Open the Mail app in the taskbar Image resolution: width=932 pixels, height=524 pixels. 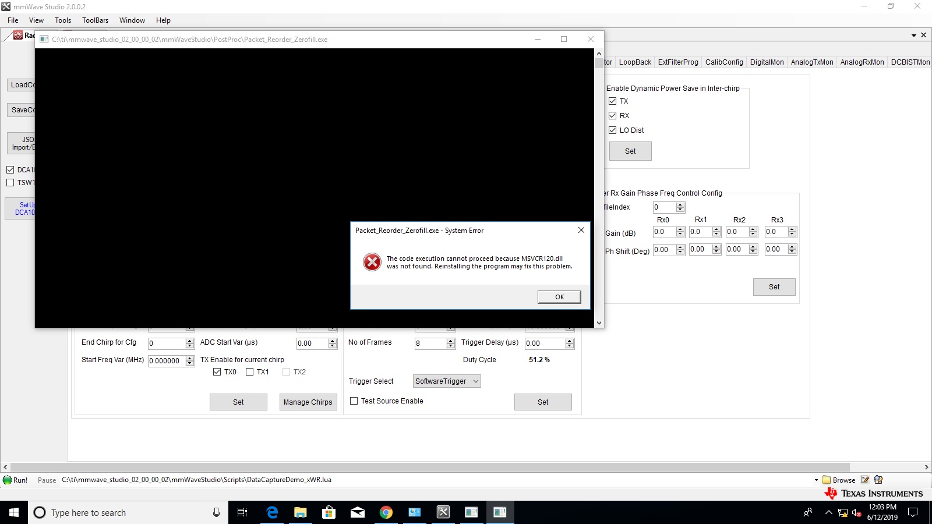point(357,512)
